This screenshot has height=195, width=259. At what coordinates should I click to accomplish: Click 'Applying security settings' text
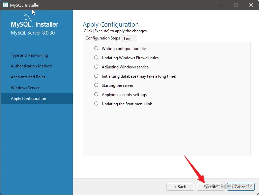click(124, 95)
